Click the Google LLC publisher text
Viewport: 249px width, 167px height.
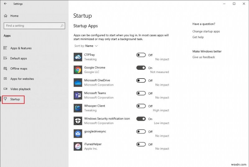(92, 72)
